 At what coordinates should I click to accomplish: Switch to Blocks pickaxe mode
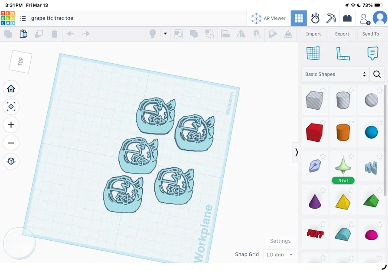331,18
